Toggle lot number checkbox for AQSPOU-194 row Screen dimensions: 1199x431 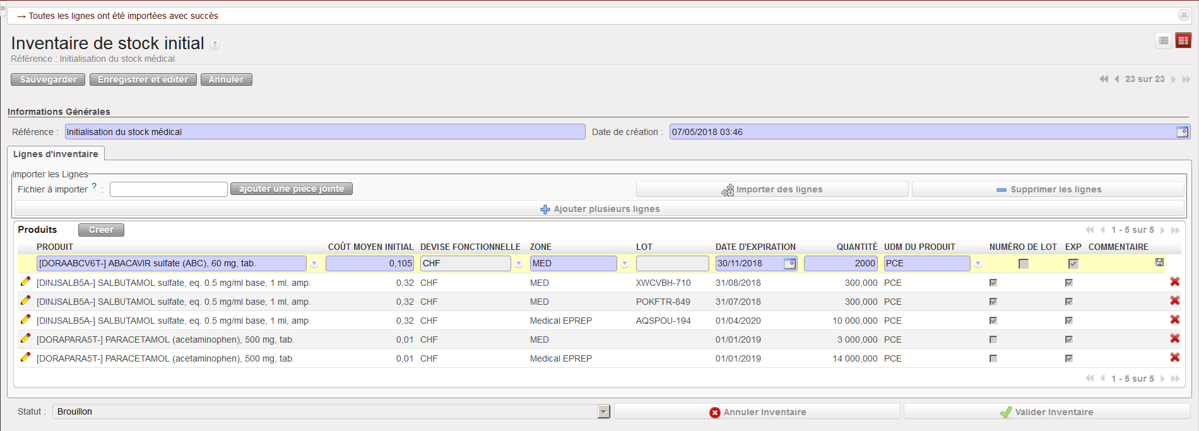pyautogui.click(x=993, y=321)
